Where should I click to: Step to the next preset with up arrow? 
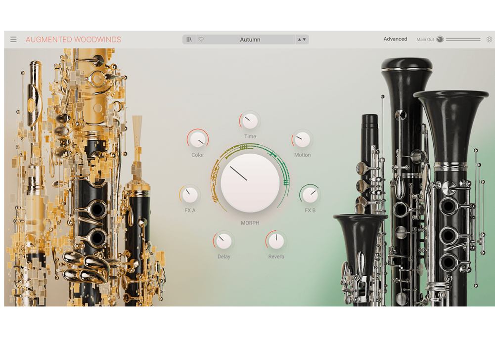300,39
